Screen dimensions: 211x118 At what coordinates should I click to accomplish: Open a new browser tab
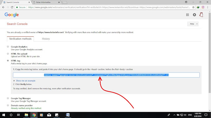tap(65, 2)
